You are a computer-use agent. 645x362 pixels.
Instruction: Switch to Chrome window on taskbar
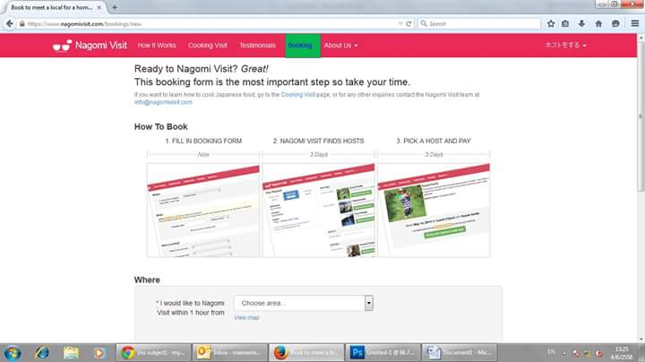click(x=153, y=353)
